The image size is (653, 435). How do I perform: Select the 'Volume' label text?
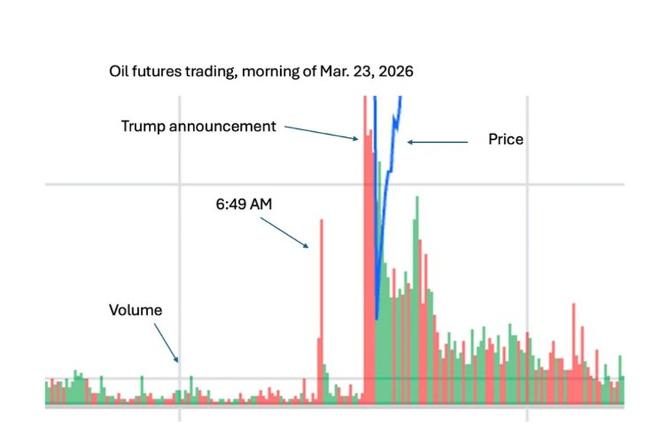coord(136,310)
